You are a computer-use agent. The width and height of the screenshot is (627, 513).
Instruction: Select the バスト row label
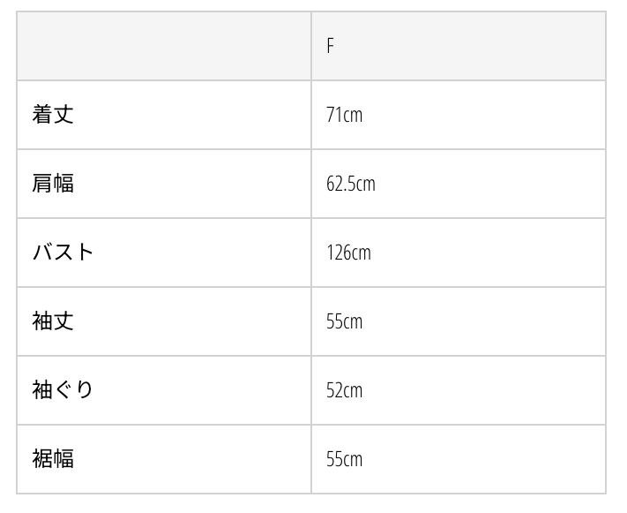(63, 253)
